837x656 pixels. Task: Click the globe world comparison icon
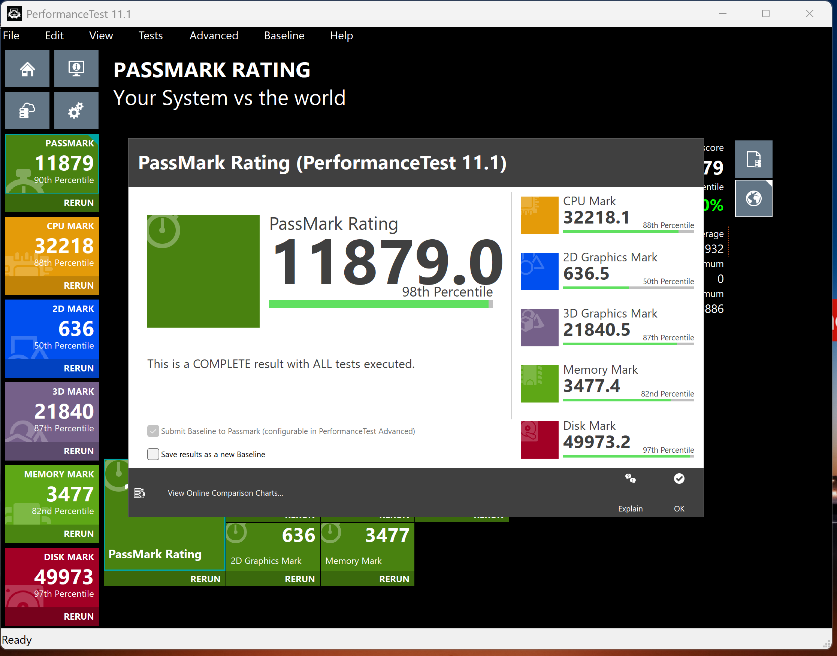(x=753, y=198)
